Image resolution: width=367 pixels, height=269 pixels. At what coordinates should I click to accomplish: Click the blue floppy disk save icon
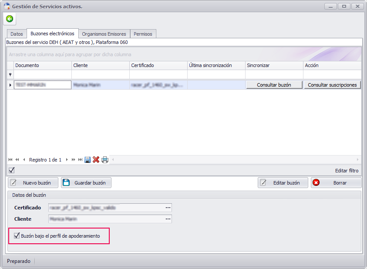click(88, 160)
